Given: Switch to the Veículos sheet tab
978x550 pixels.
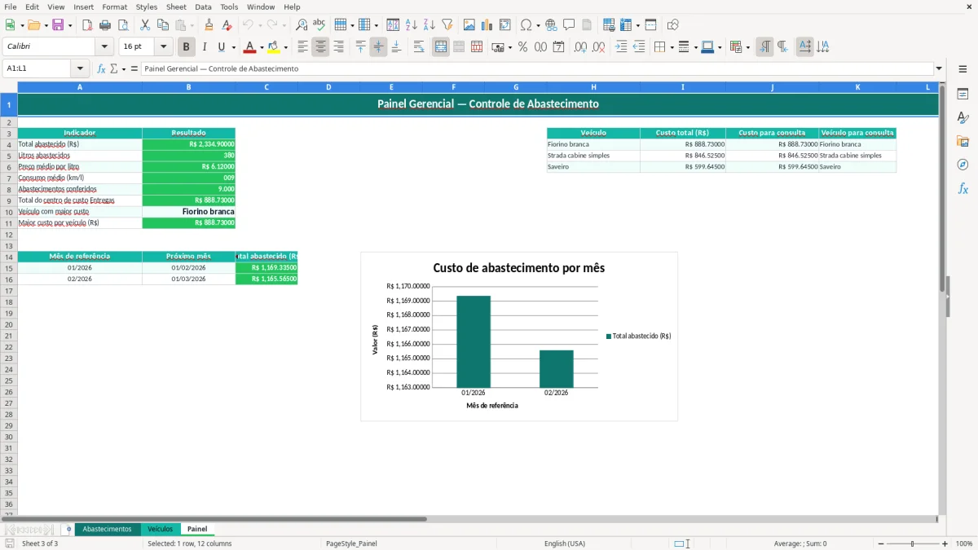Looking at the screenshot, I should [x=160, y=530].
